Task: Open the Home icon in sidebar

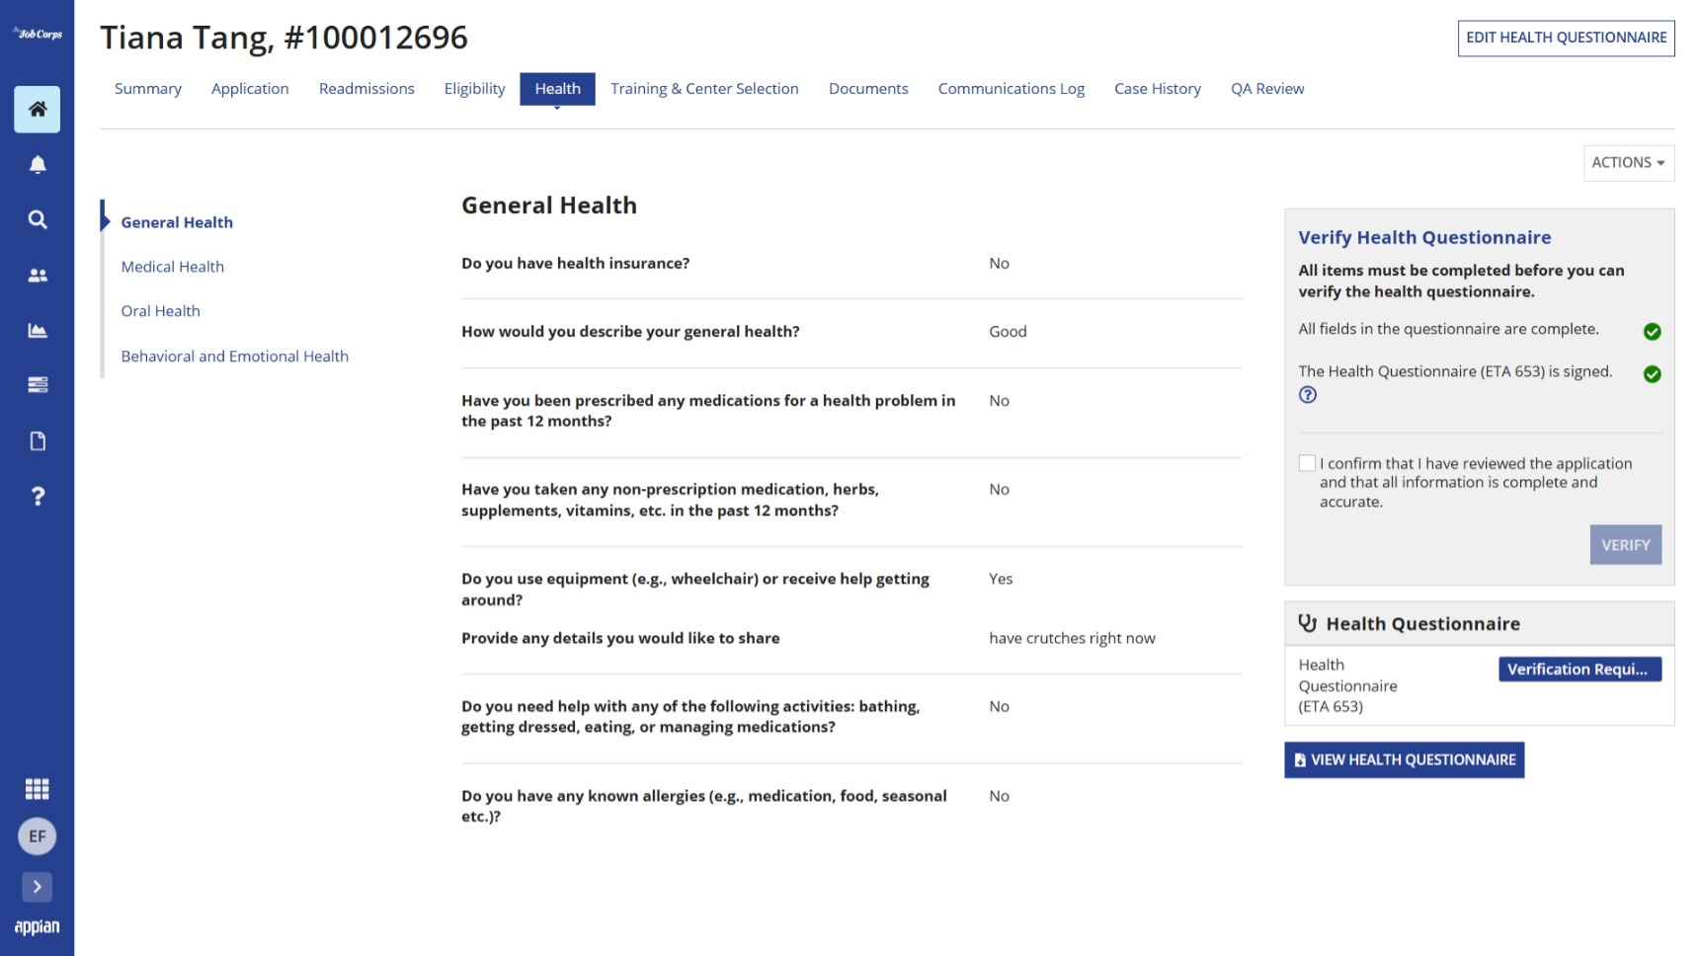Action: tap(37, 109)
